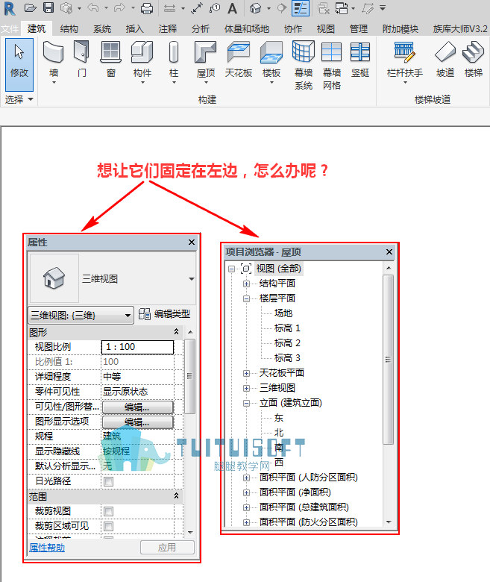Click the print icon in quick access toolbar
Screen dimensions: 490x582
click(147, 8)
